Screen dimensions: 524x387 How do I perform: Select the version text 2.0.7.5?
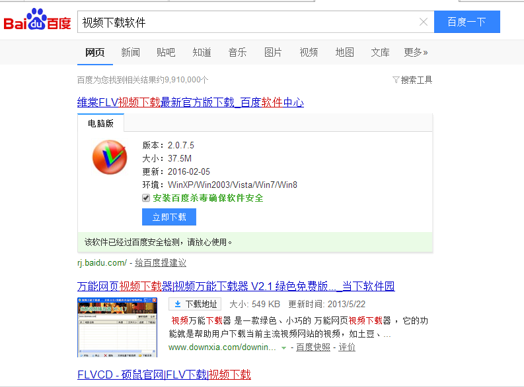click(x=181, y=145)
